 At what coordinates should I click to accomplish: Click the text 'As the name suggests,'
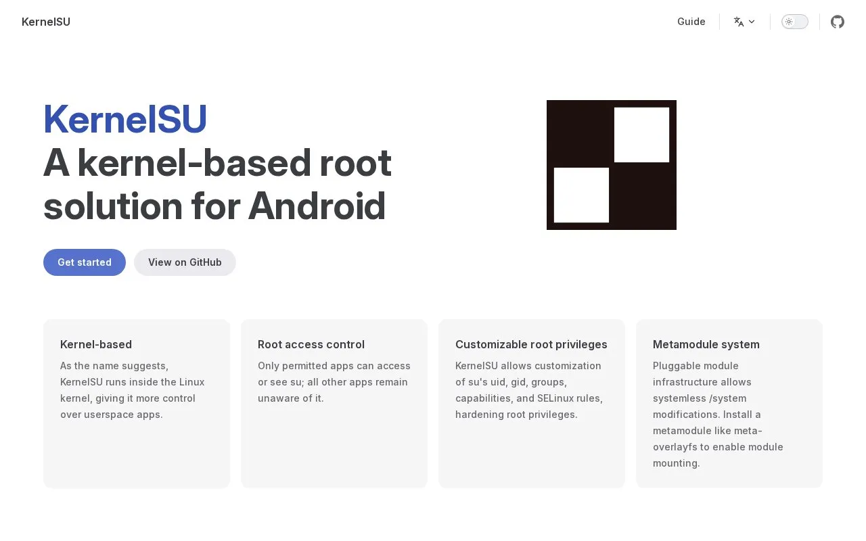click(114, 366)
